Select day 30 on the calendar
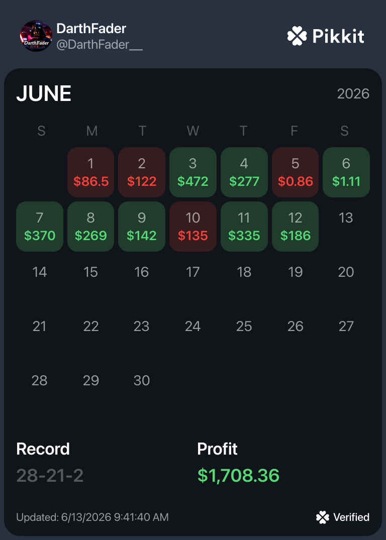Viewport: 386px width, 540px height. 142,381
